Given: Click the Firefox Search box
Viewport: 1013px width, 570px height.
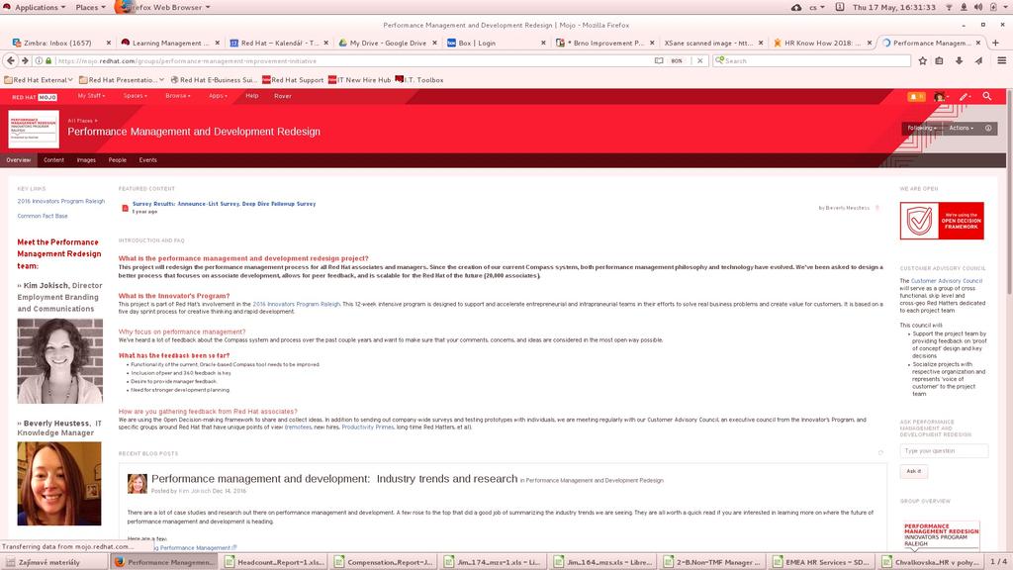Looking at the screenshot, I should [x=811, y=60].
